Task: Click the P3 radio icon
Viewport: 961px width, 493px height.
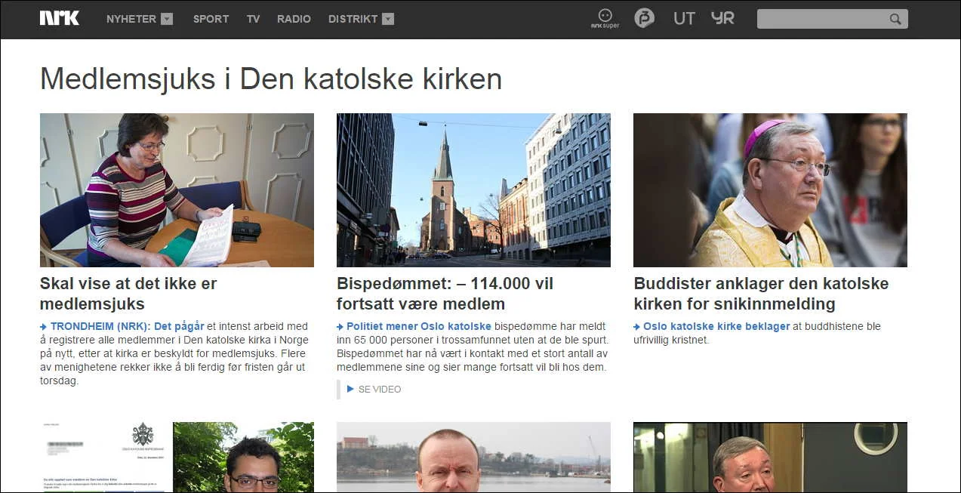Action: click(x=644, y=17)
